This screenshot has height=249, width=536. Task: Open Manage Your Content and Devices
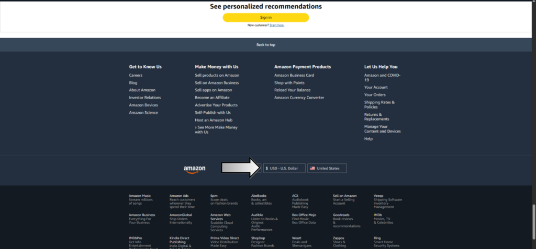point(382,129)
